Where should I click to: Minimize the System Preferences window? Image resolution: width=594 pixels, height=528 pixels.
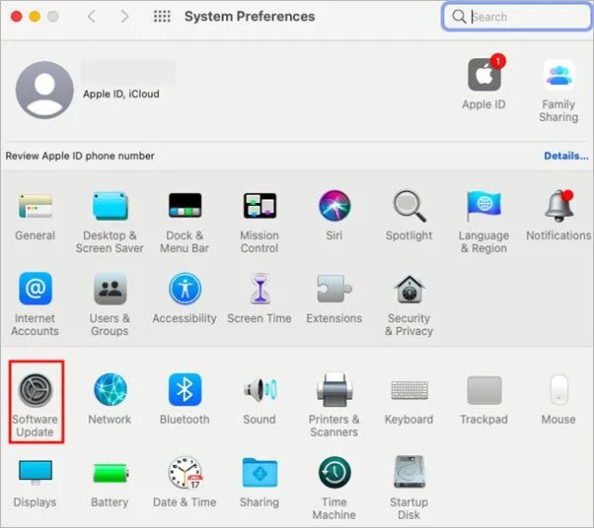pyautogui.click(x=35, y=17)
